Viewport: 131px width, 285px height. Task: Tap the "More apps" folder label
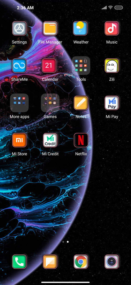(19, 117)
